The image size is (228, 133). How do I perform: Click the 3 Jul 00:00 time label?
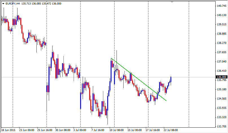click(80, 130)
